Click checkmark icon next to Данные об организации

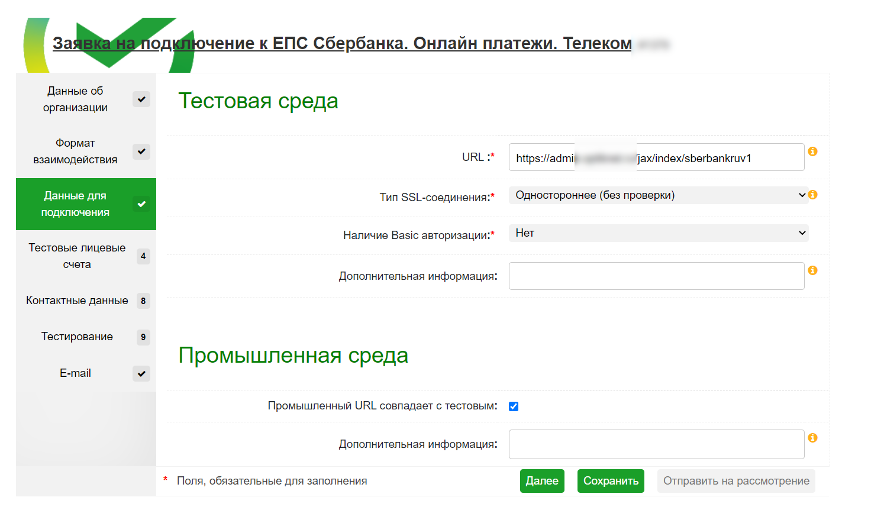[x=141, y=99]
